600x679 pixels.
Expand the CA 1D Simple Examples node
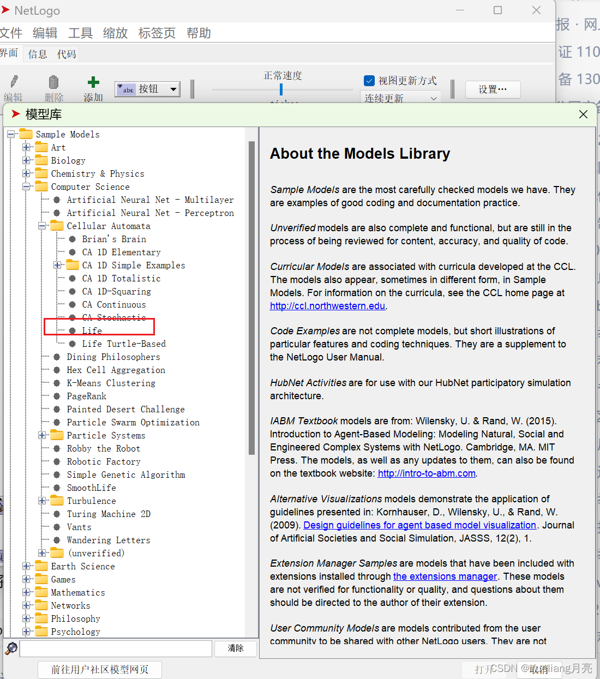(x=57, y=265)
